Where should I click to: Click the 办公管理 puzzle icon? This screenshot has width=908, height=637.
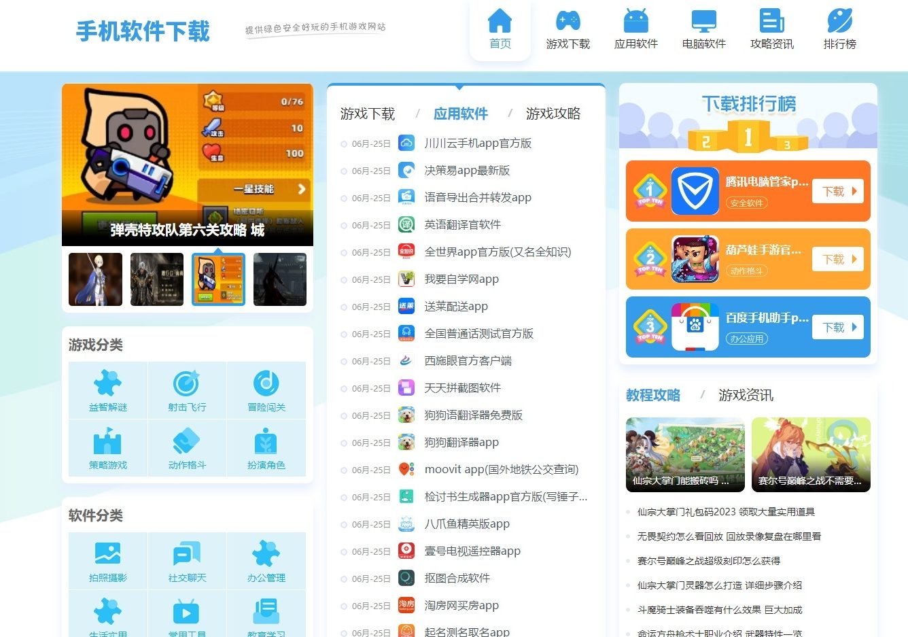pos(266,553)
